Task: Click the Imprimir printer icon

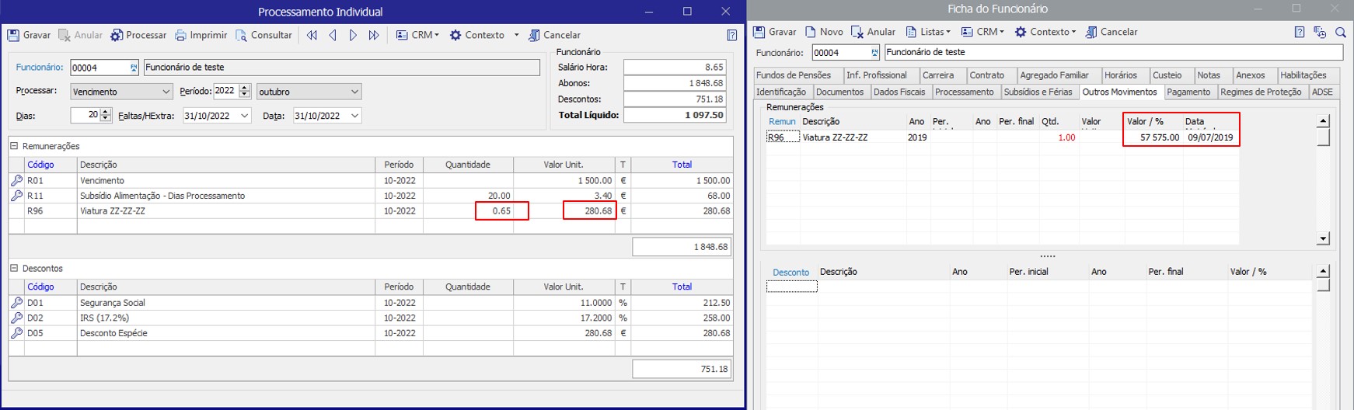Action: tap(180, 35)
